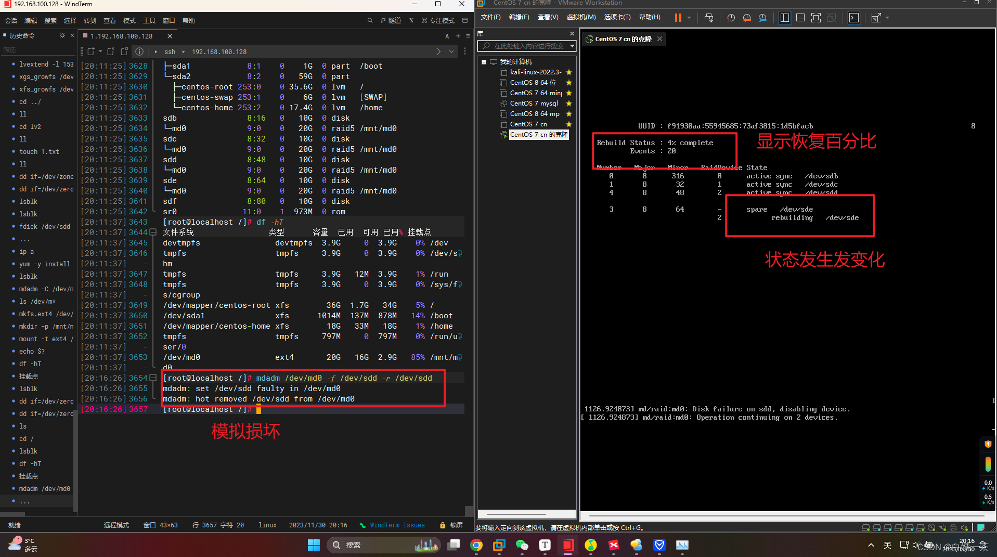The width and height of the screenshot is (997, 557).
Task: Open the 隧道 tunnel panel in WindTerm
Action: point(391,21)
